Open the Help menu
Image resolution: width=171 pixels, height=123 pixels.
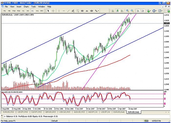[x=49, y=7]
